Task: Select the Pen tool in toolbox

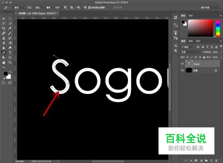Action: (3, 53)
